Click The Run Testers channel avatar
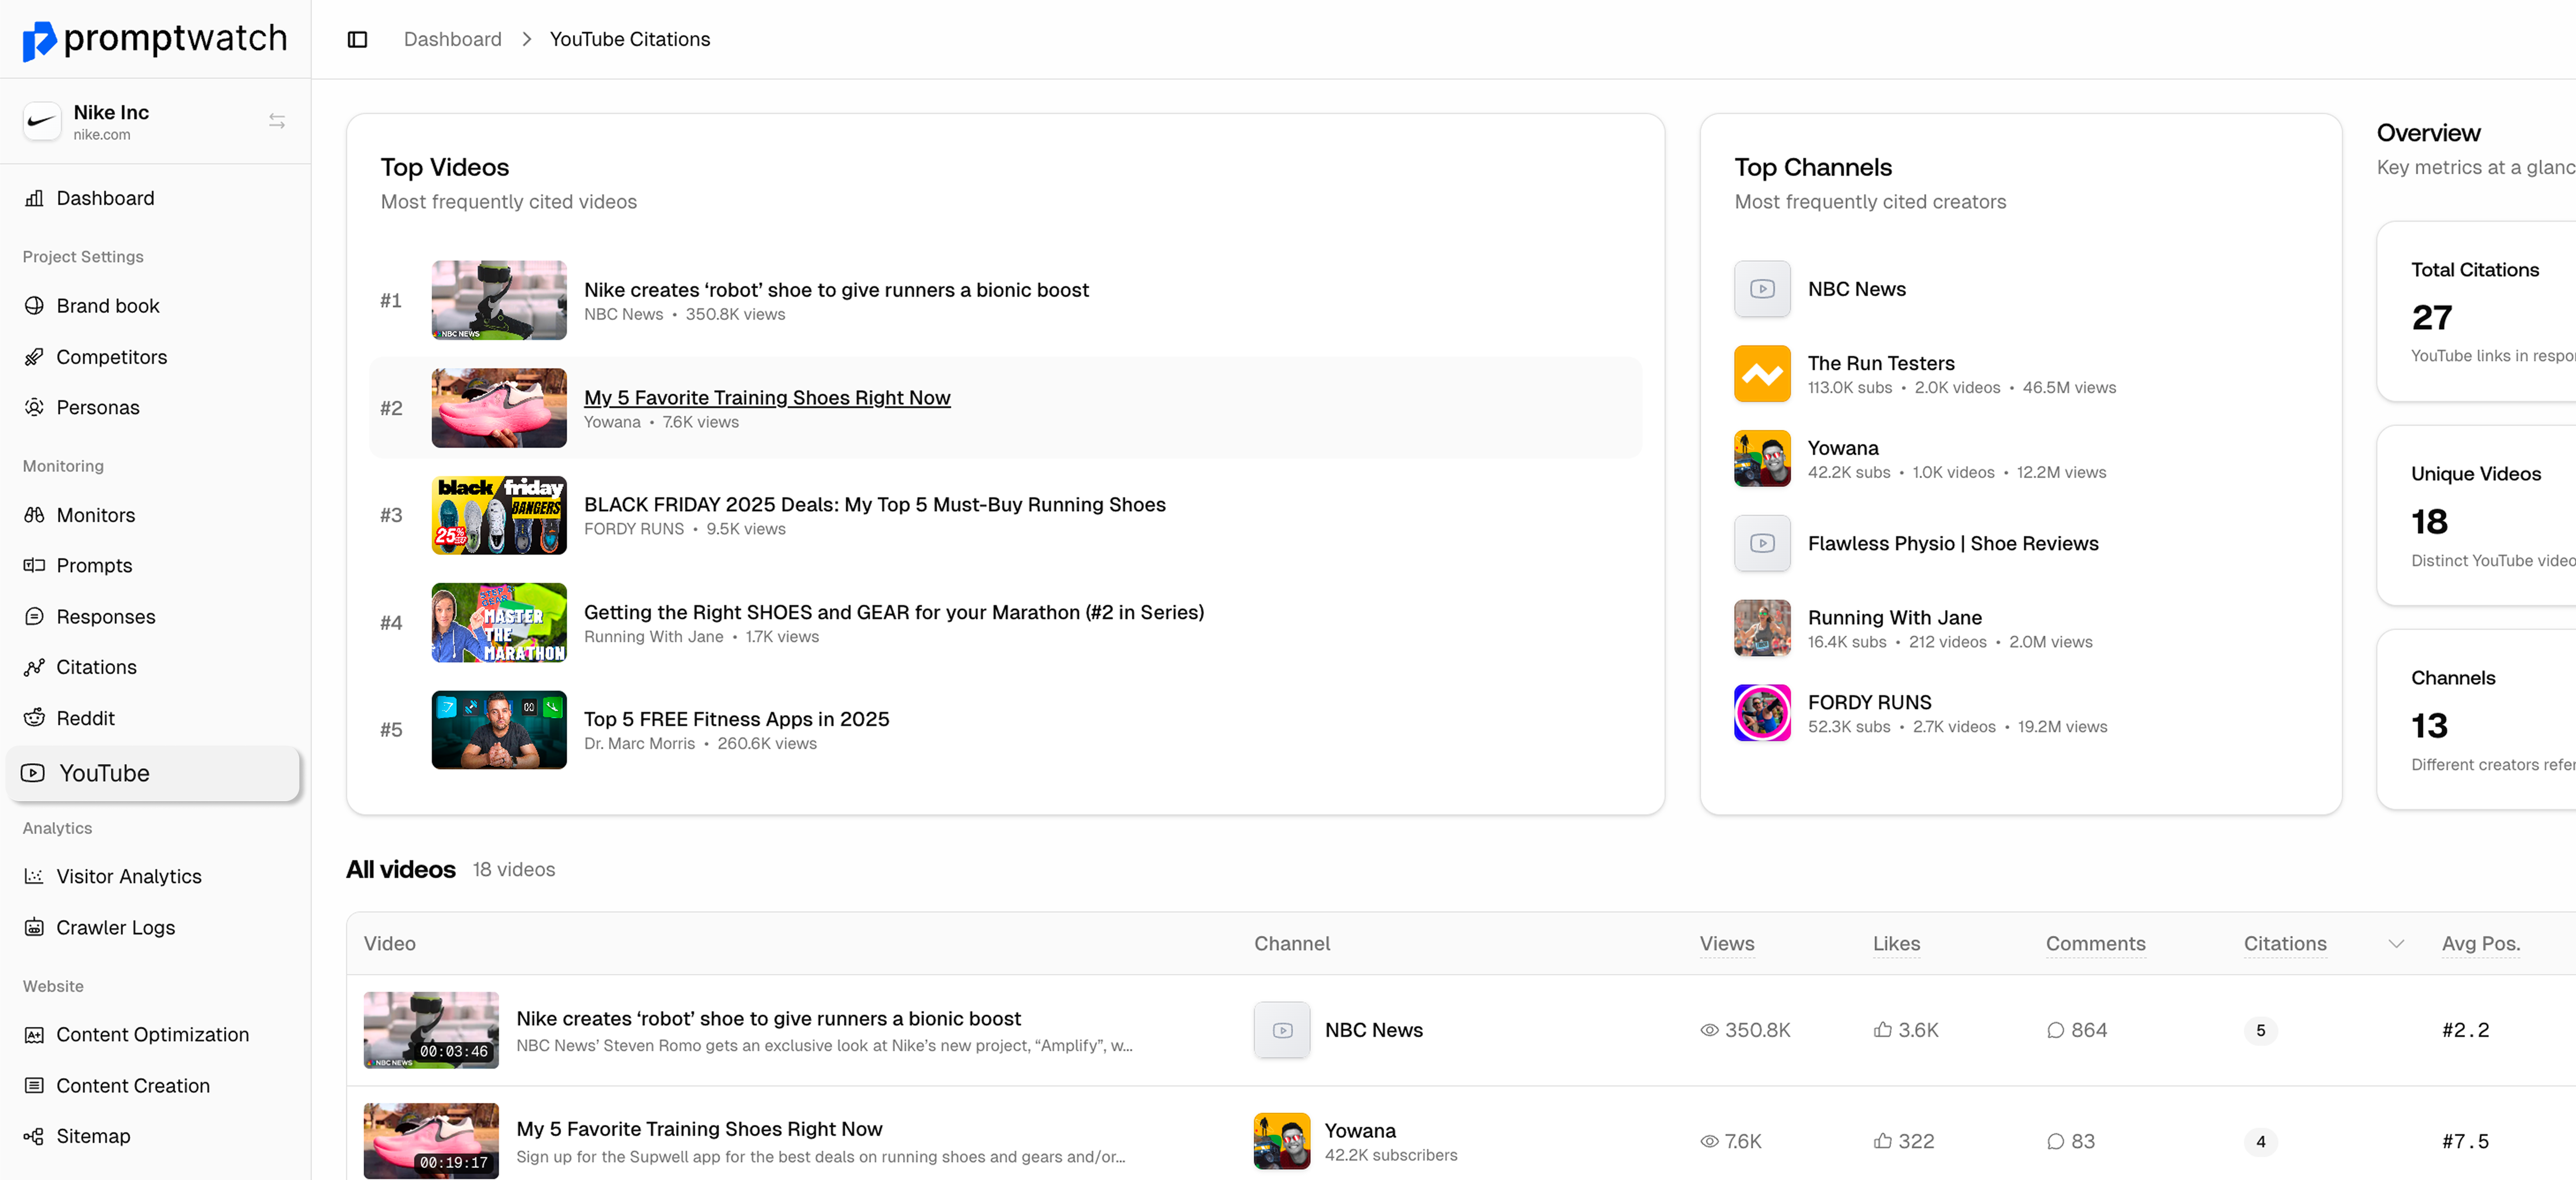This screenshot has width=2576, height=1180. (1761, 374)
